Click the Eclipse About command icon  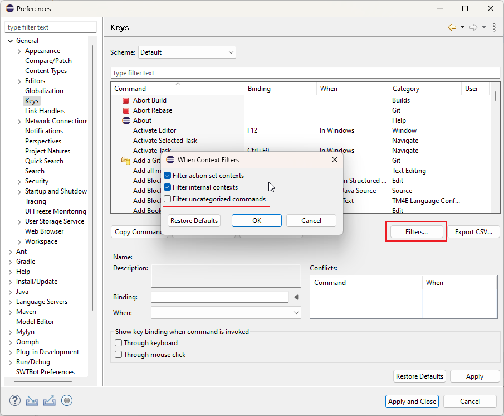[x=126, y=120]
